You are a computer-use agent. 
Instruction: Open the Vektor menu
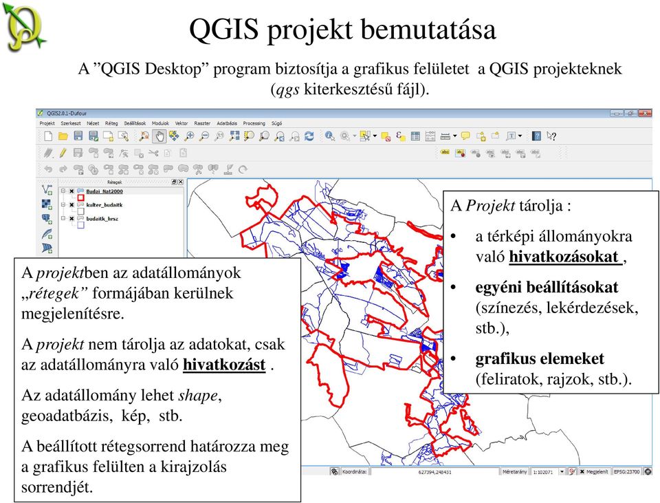181,123
